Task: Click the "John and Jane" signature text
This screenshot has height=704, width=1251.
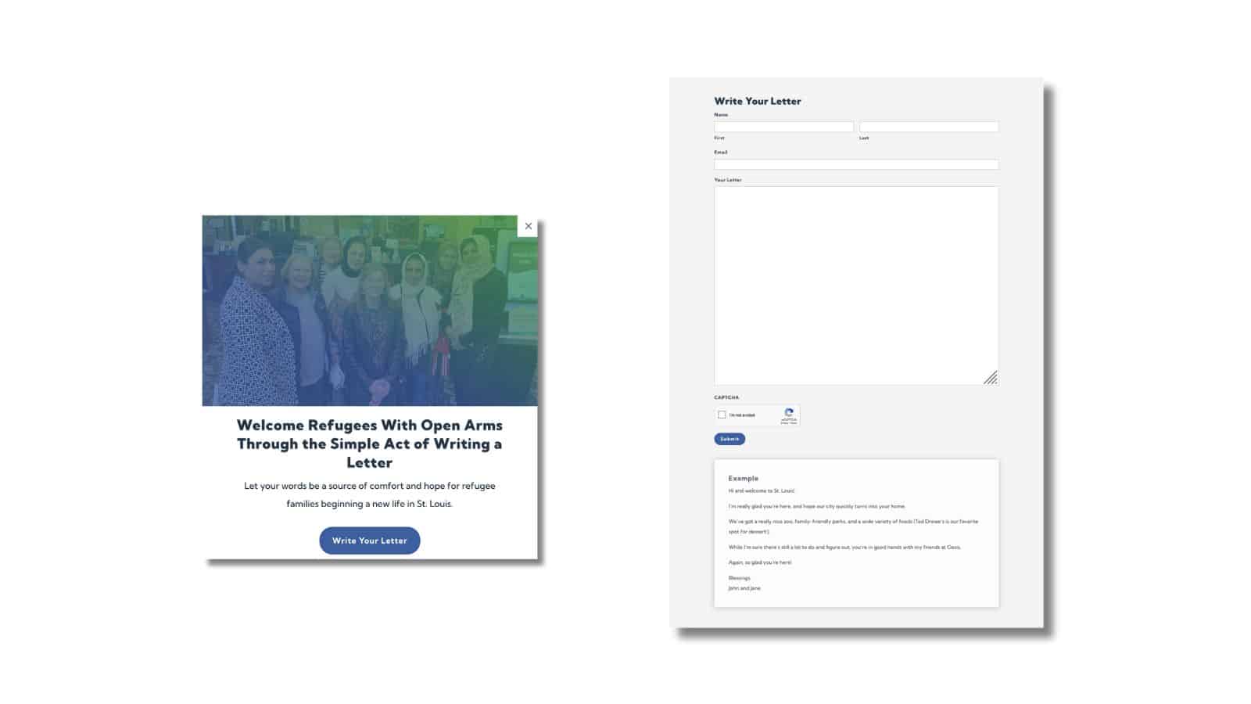Action: click(744, 588)
